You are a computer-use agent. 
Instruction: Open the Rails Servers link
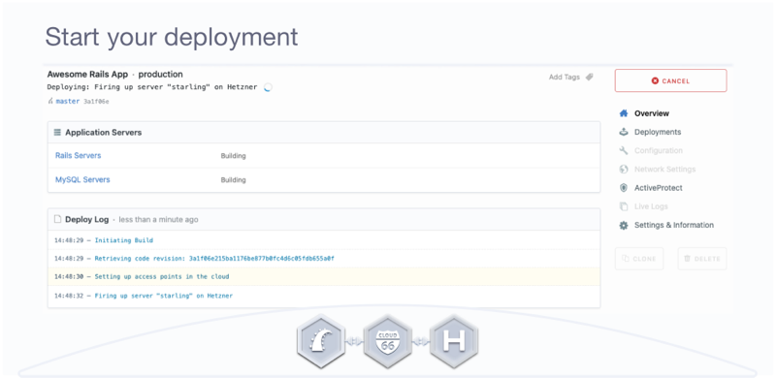click(79, 155)
